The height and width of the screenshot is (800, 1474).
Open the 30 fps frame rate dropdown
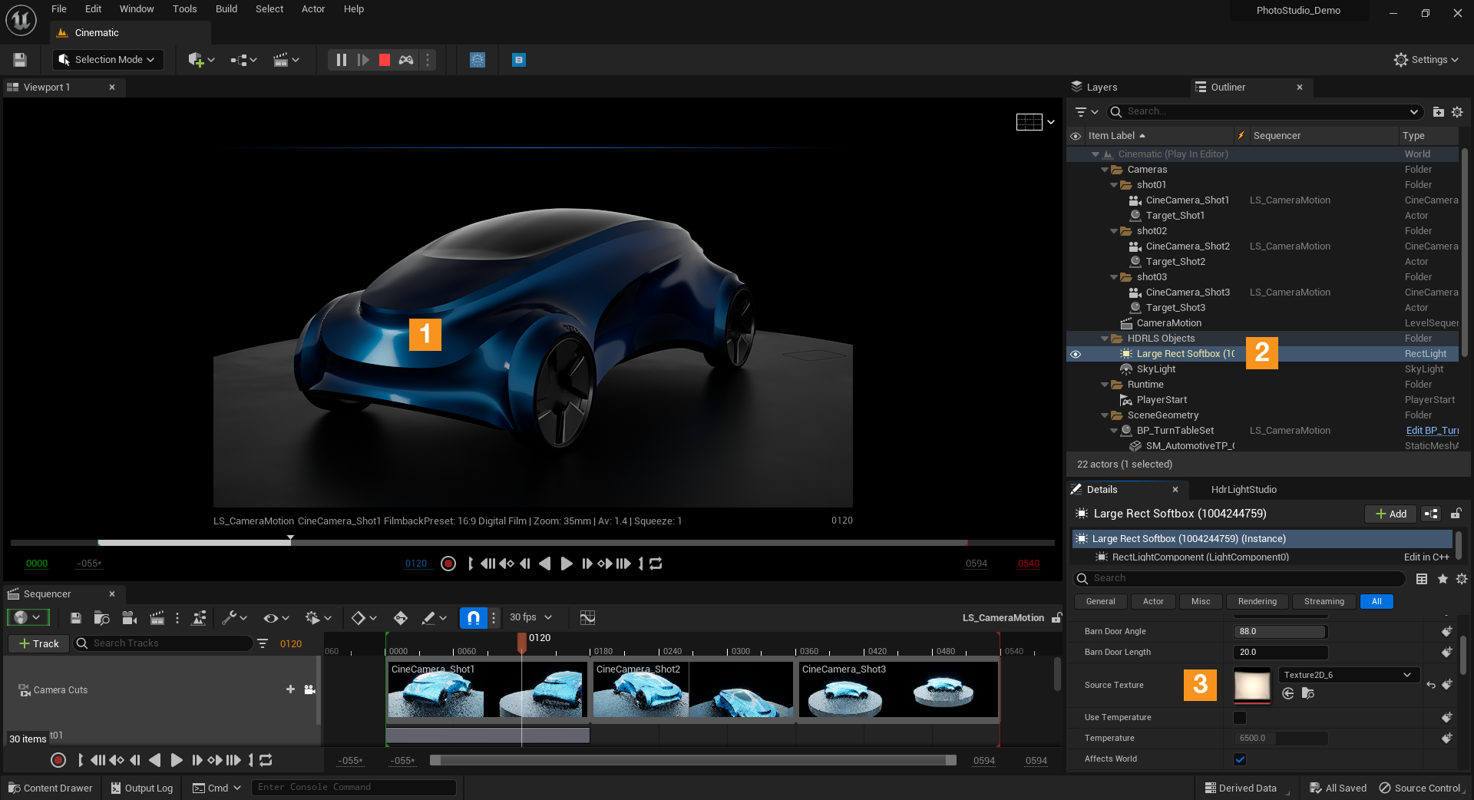[531, 617]
